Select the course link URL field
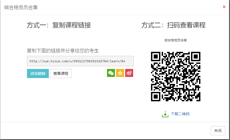Viewport: 230px width, 140px height. click(x=80, y=61)
